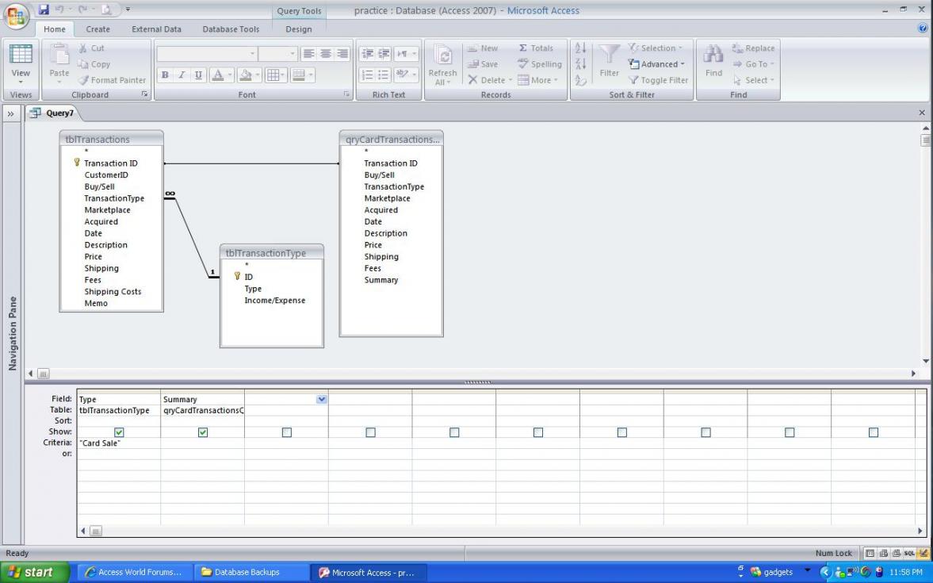Uncheck Show box for Type field

(x=119, y=432)
